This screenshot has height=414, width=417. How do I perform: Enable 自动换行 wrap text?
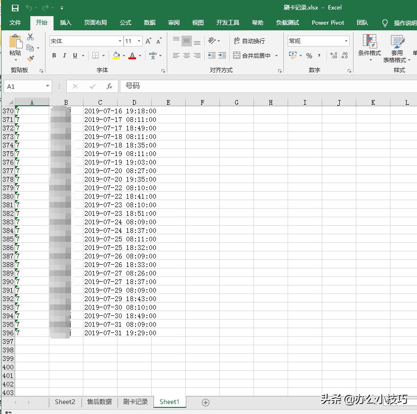point(249,41)
